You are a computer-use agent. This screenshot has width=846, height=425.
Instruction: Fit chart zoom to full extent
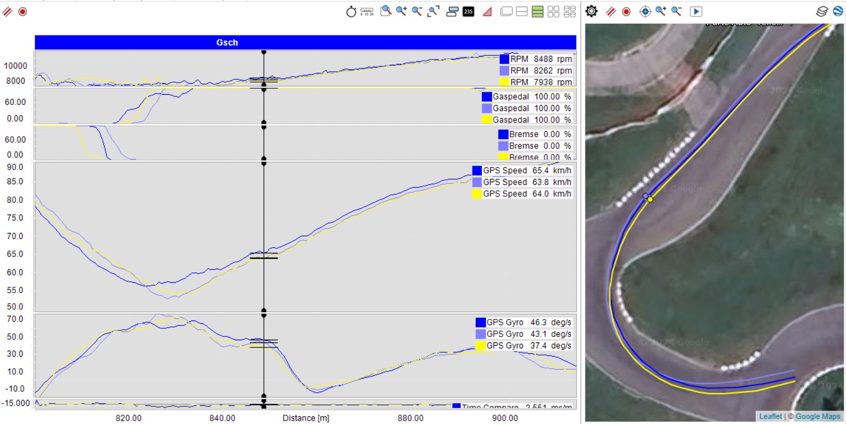[434, 11]
